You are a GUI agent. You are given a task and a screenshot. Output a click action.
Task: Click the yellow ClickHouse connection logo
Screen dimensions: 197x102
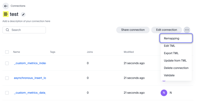pyautogui.click(x=6, y=14)
